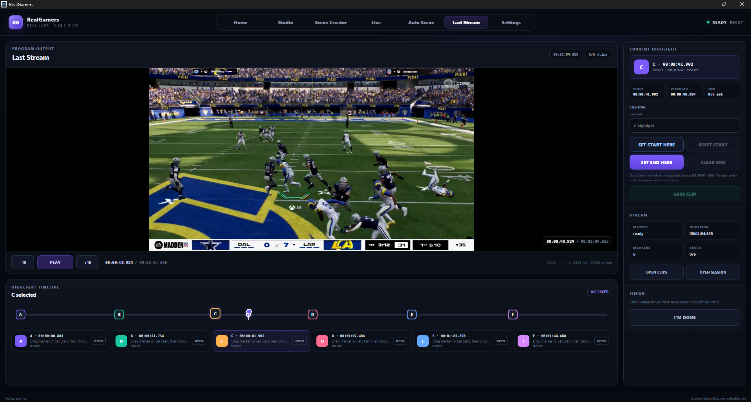
Task: Skip back with the -10 button
Action: pyautogui.click(x=23, y=262)
